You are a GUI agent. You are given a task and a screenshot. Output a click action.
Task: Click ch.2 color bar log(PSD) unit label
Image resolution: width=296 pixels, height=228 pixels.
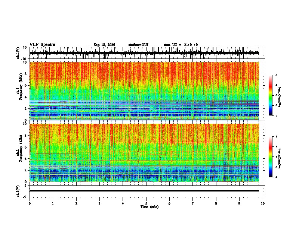[x=280, y=158]
